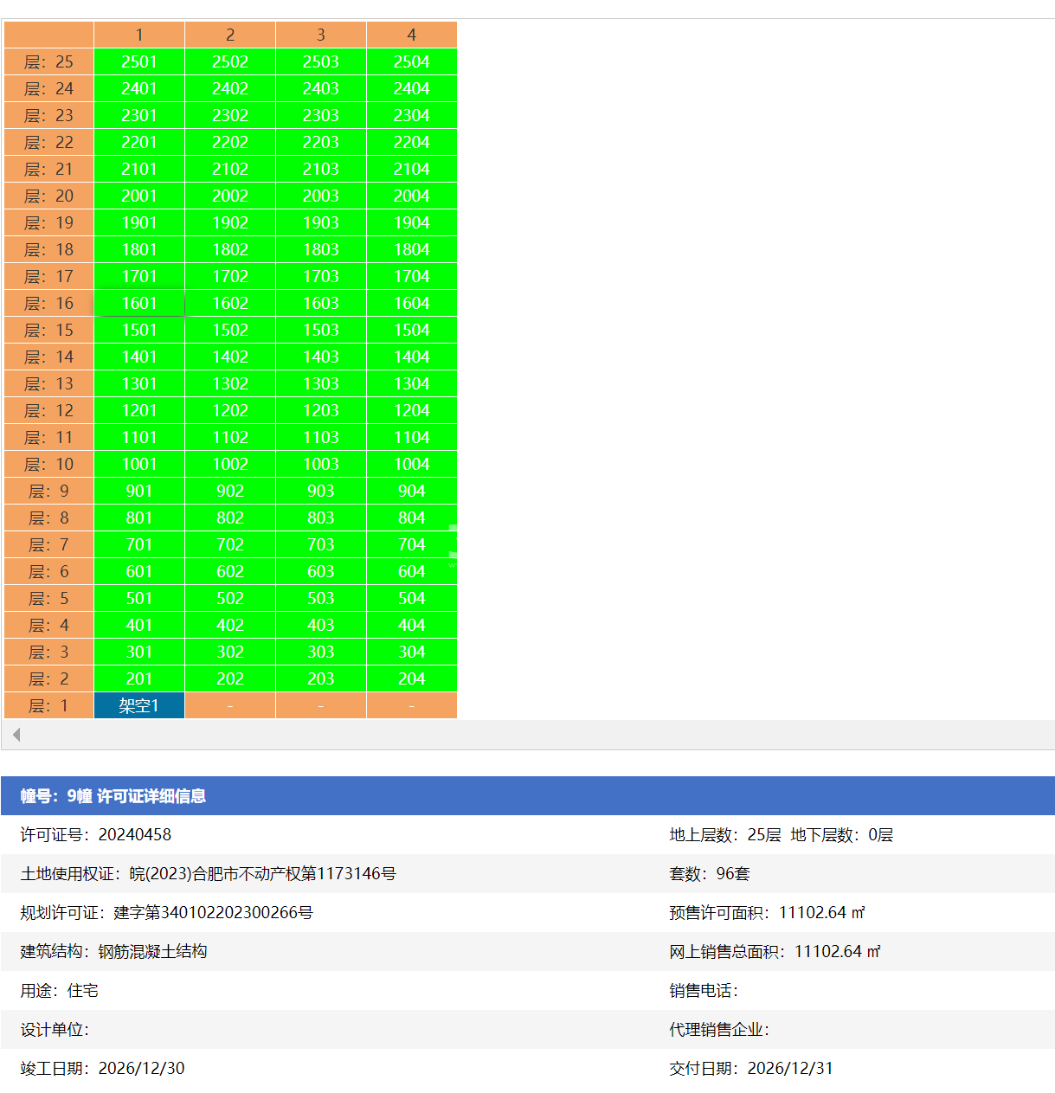Click unit 1601 cell

(139, 303)
